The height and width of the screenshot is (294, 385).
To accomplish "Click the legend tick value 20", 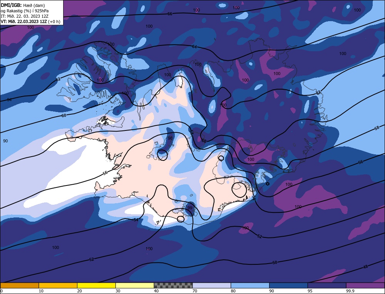I will (x=79, y=291).
